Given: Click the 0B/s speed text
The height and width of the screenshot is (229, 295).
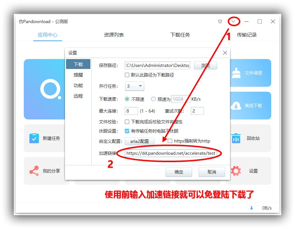Looking at the screenshot, I should coord(267,208).
